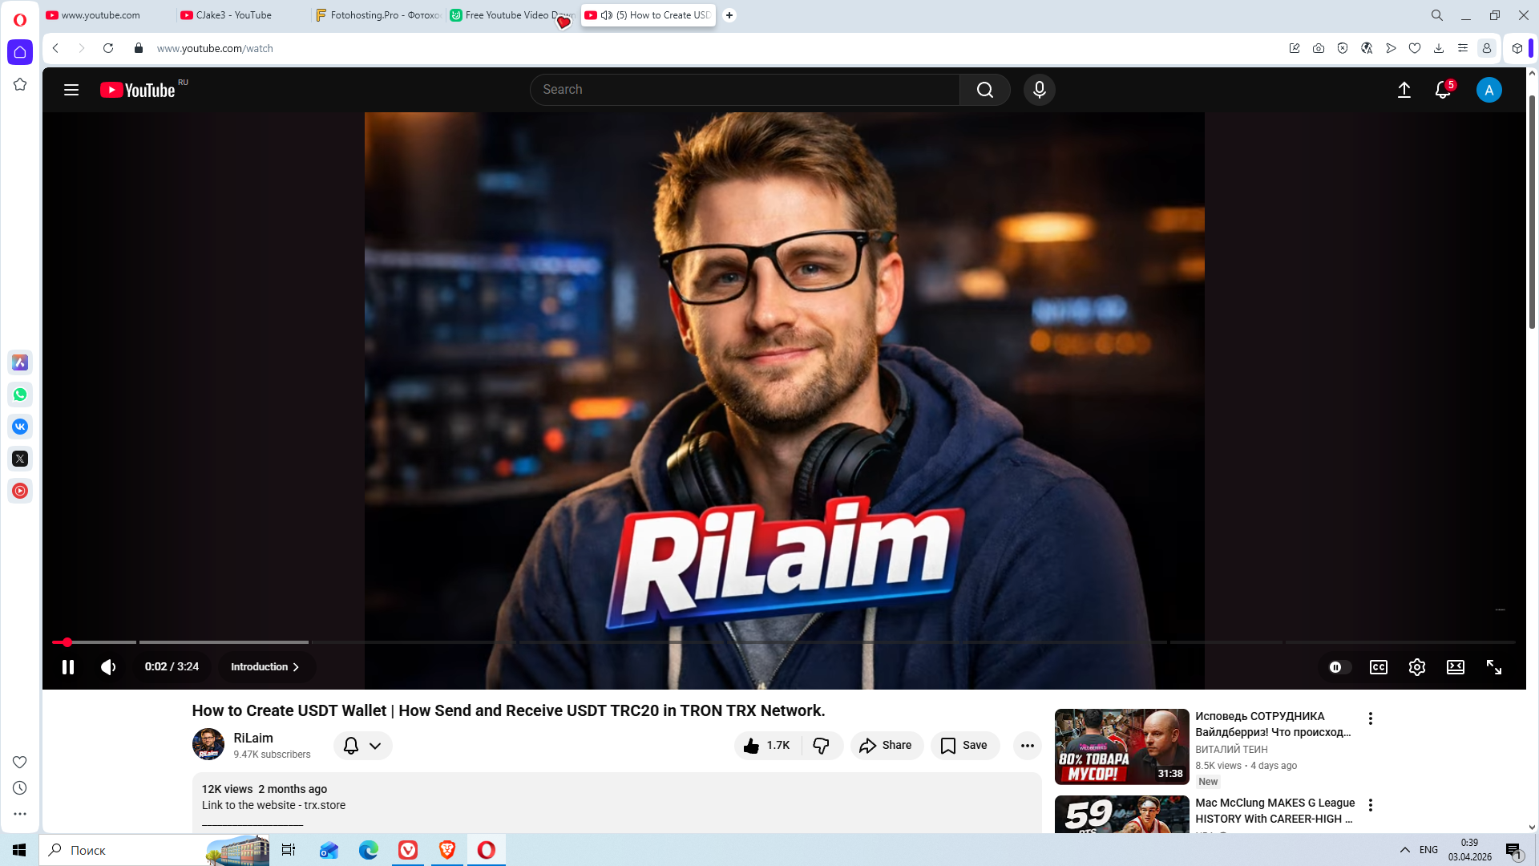Pause the video playback
Viewport: 1539px width, 866px height.
(68, 667)
